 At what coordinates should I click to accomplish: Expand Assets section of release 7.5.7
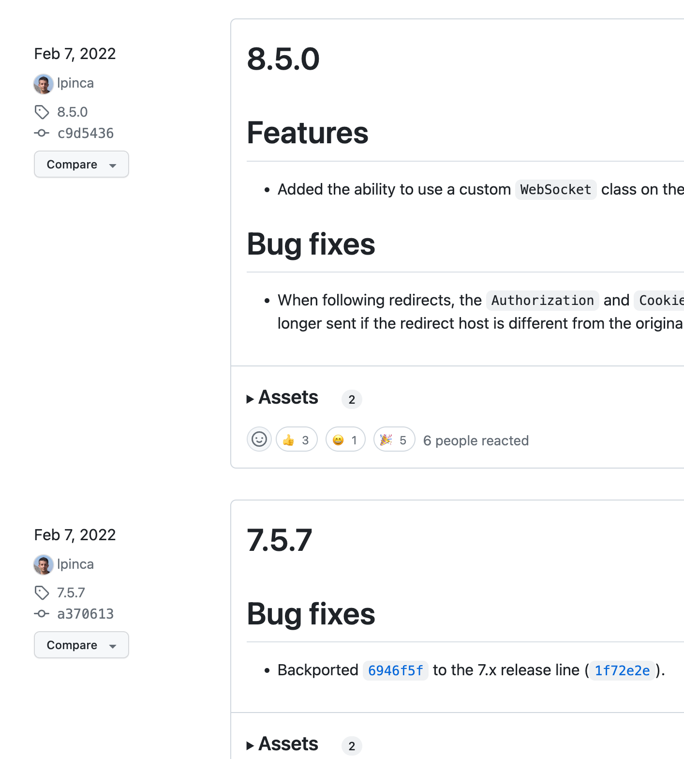(x=283, y=744)
